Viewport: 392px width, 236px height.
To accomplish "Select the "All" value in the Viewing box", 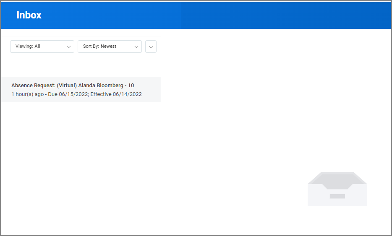I will pos(37,47).
